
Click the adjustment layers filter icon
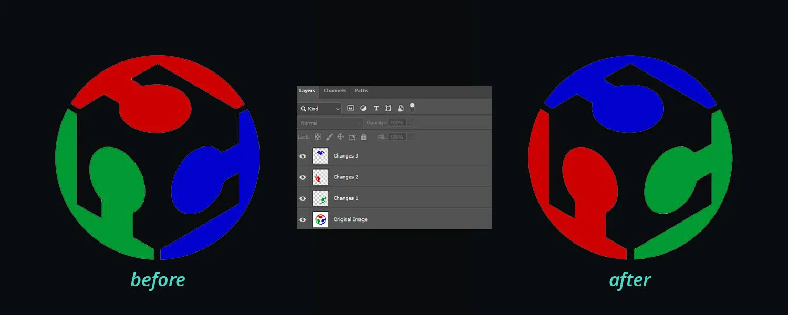tap(363, 108)
